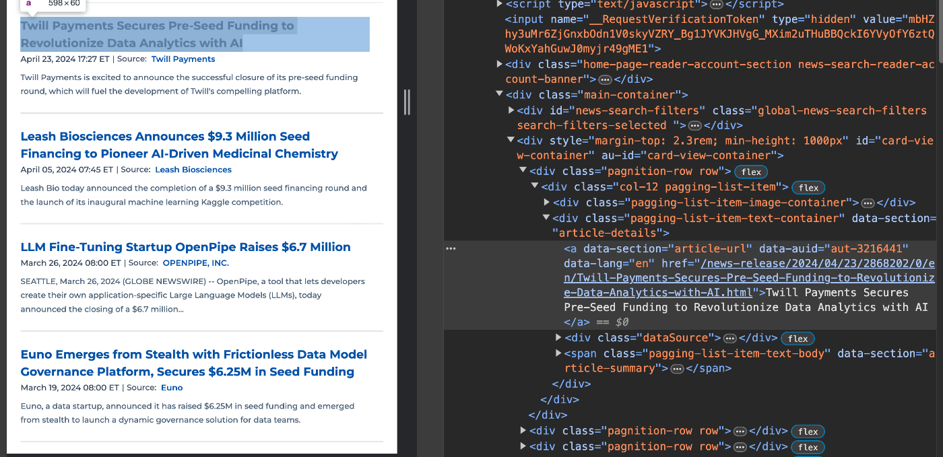Image resolution: width=943 pixels, height=457 pixels.
Task: Select the input __RequestVerificationToken element line
Action: point(719,34)
